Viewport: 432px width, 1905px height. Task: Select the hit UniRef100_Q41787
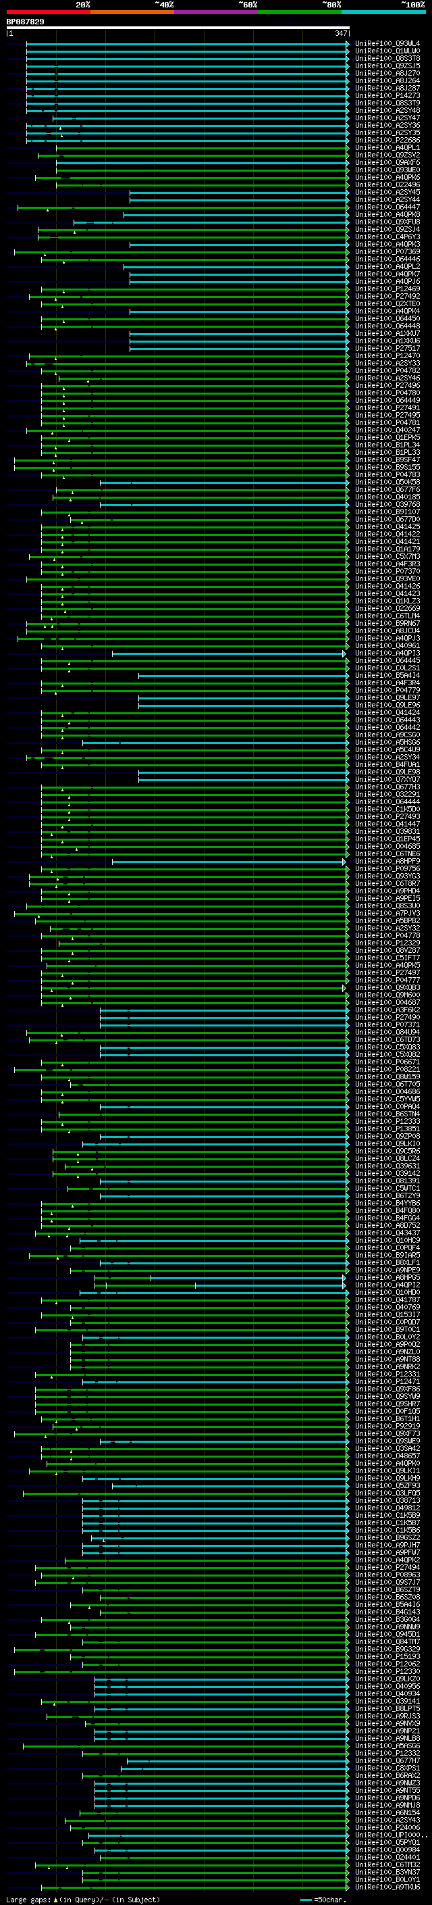click(387, 1300)
